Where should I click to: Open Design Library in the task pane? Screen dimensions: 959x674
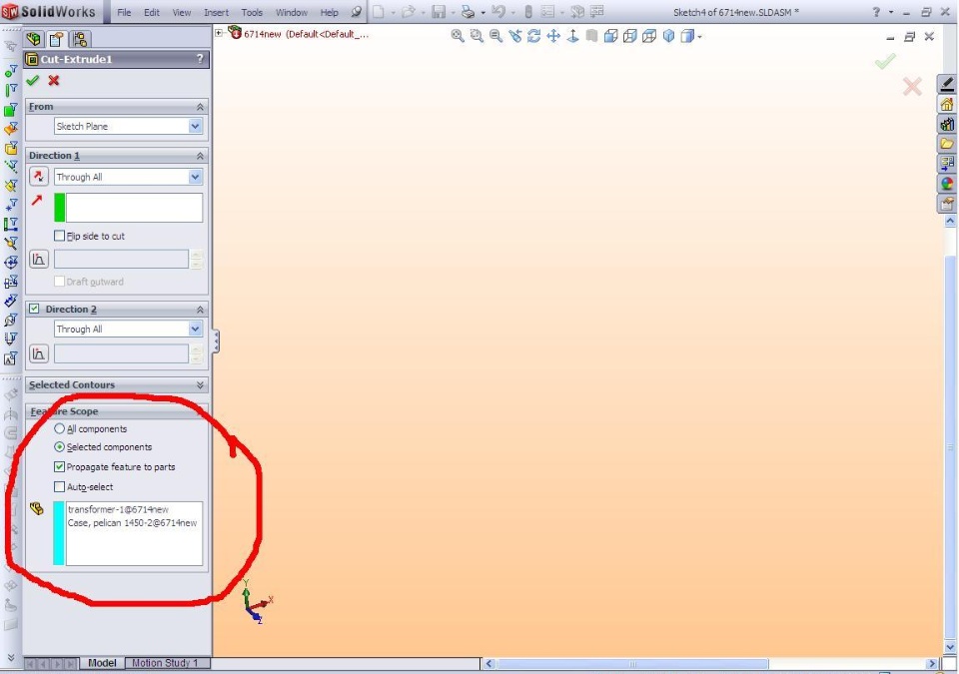pyautogui.click(x=947, y=124)
